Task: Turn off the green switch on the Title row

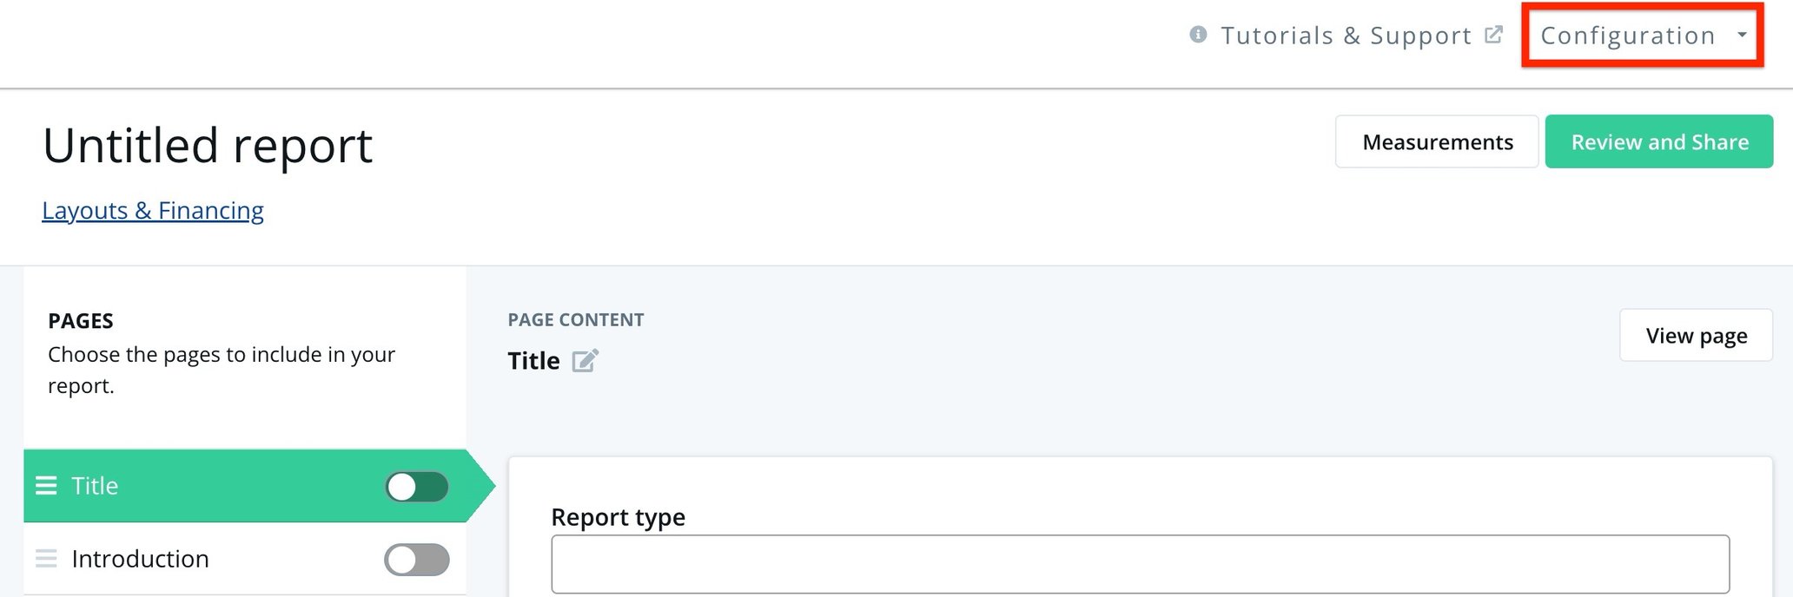Action: coord(416,487)
